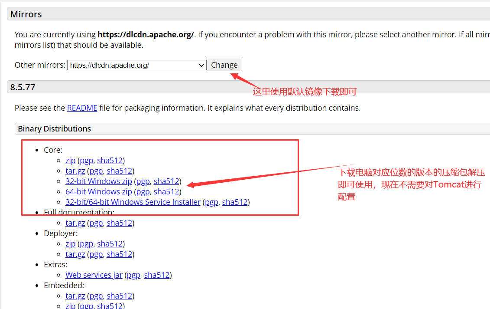
Task: Click the 8.5.77 version heading
Action: click(x=23, y=87)
